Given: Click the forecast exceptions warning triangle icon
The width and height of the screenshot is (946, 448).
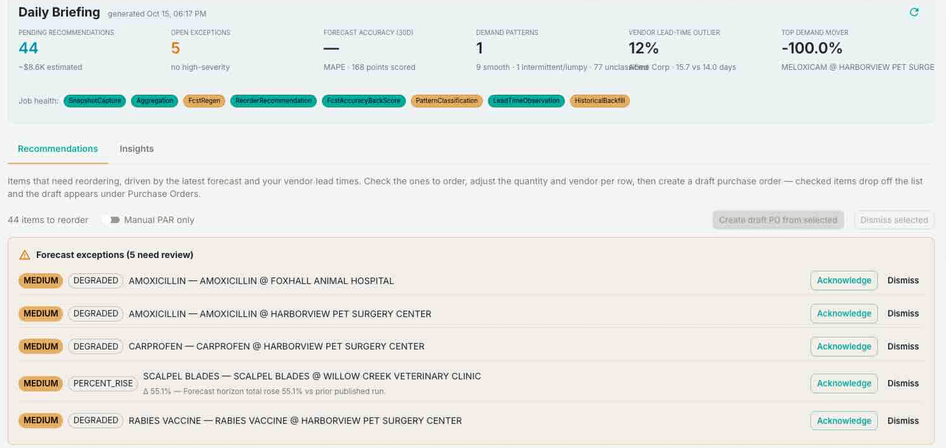Looking at the screenshot, I should point(25,255).
